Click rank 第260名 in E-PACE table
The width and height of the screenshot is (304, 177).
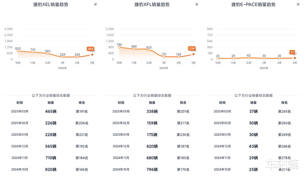(x=284, y=123)
